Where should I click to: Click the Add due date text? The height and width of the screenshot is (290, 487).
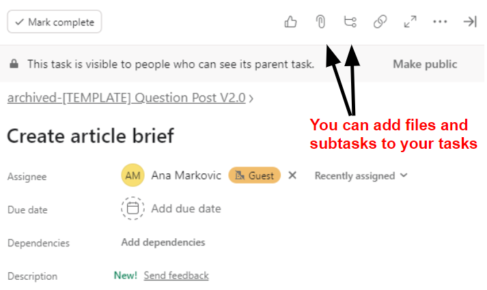[186, 209]
